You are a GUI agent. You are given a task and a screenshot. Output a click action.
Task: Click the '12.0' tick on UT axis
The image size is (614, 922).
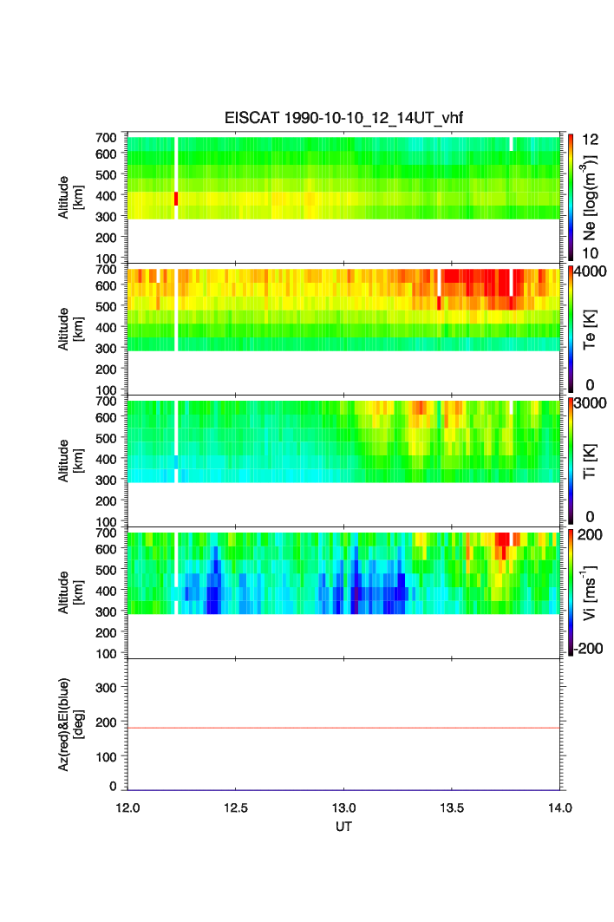127,808
